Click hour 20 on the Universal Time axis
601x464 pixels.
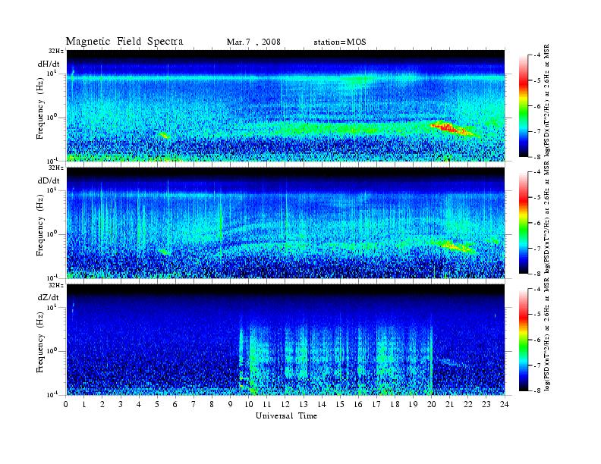(431, 404)
